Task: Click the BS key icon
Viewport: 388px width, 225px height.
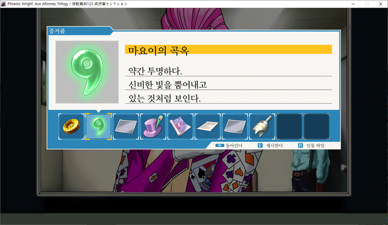Action: click(219, 145)
